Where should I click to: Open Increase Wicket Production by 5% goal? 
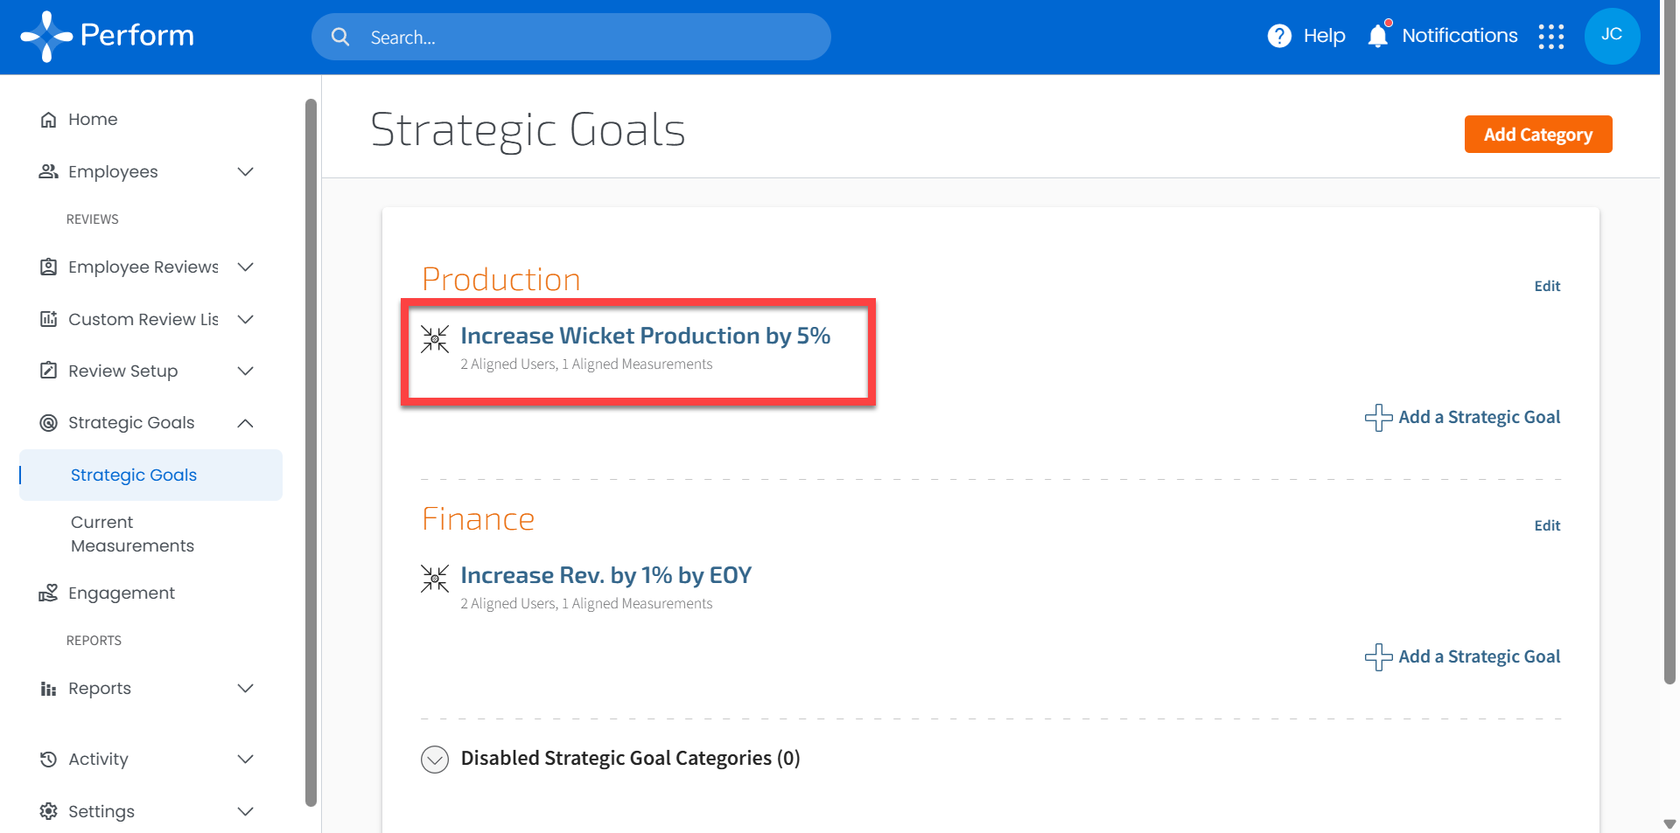645,336
